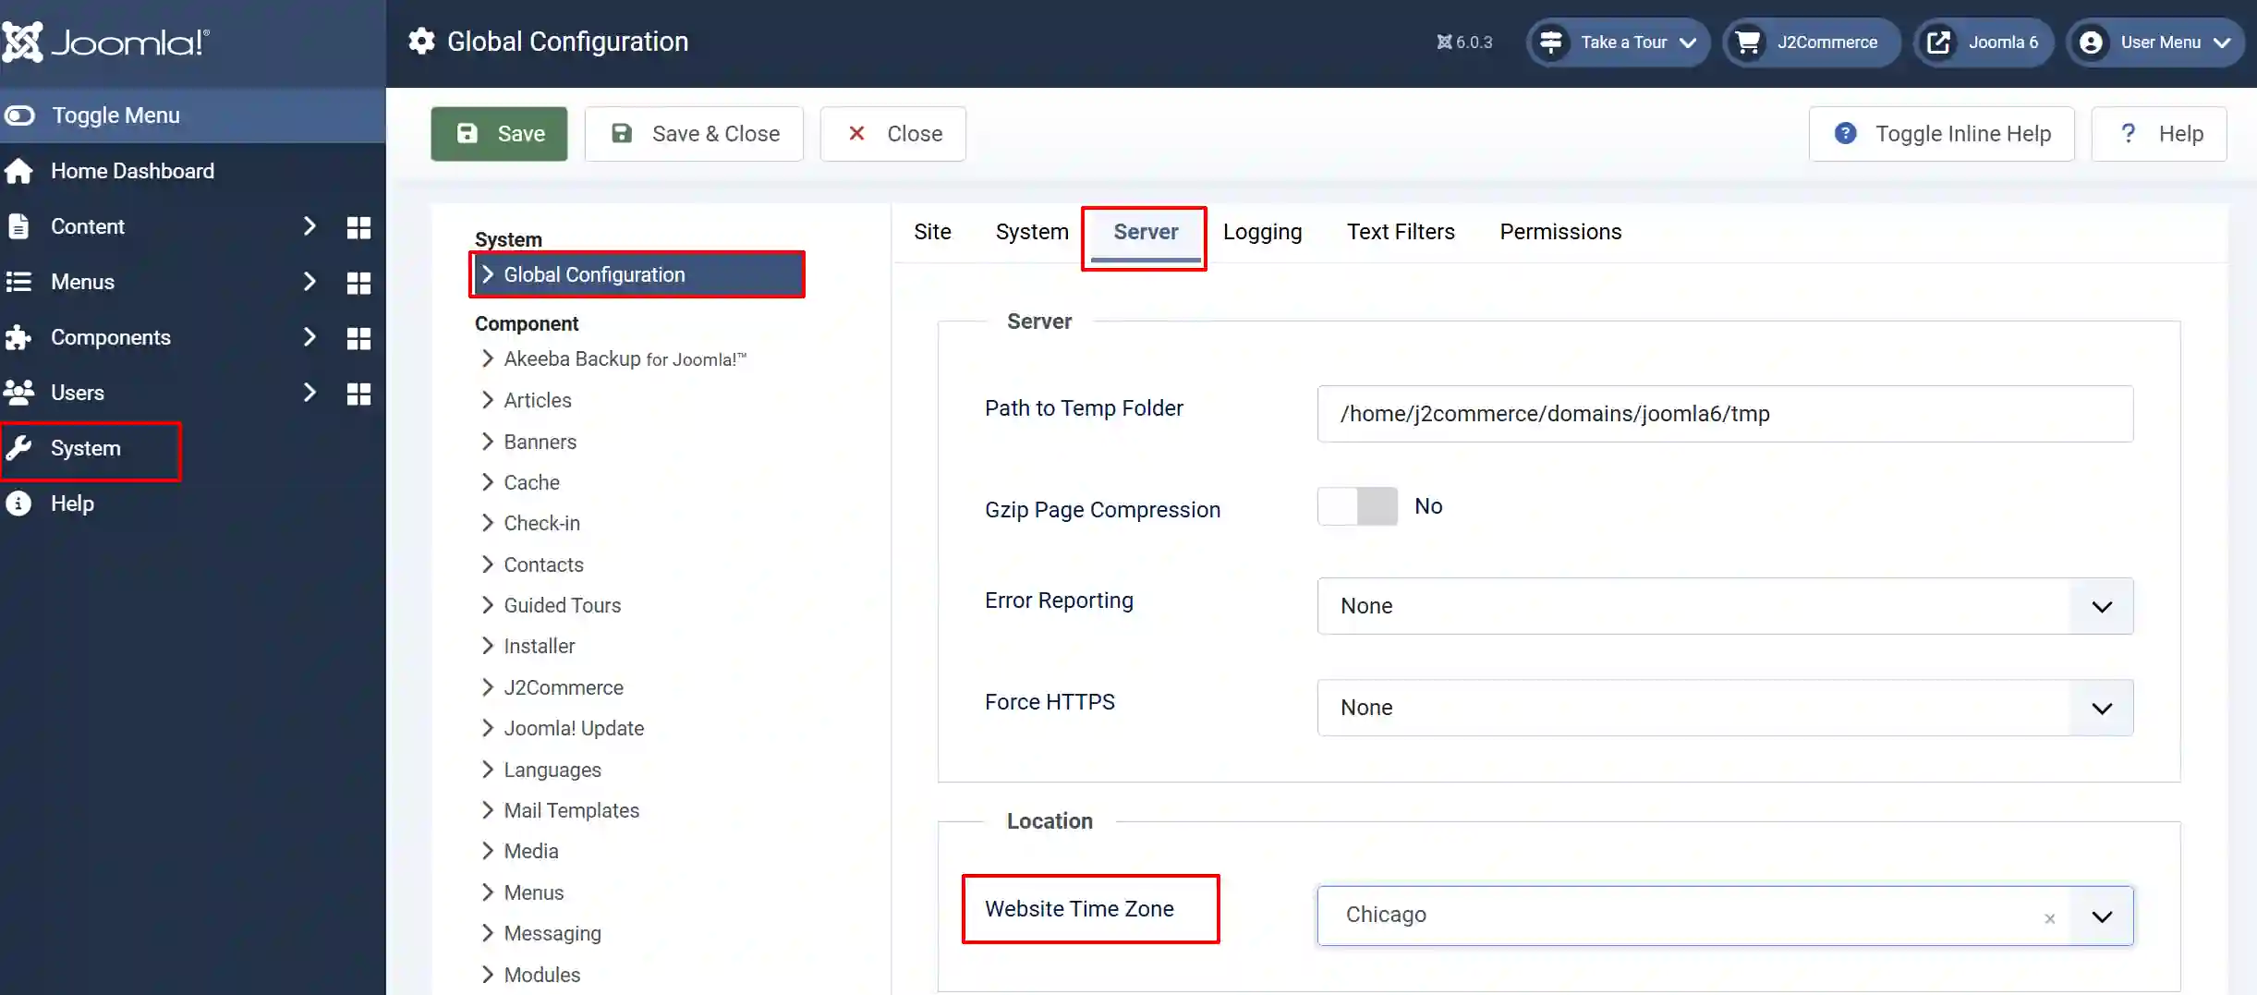Click the Global Configuration gear icon in the header
The image size is (2257, 995).
[x=422, y=42]
